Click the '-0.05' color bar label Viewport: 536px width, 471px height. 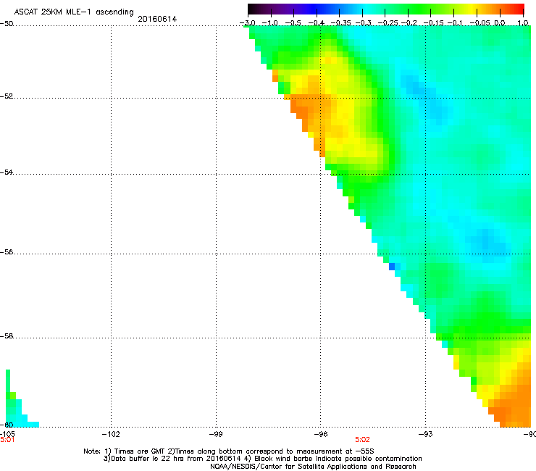coord(480,22)
